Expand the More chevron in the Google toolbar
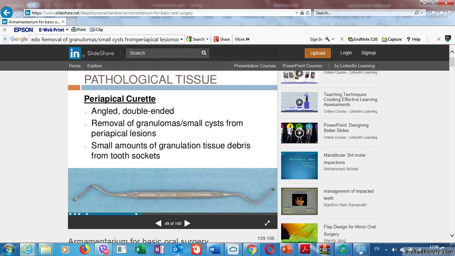 (242, 39)
